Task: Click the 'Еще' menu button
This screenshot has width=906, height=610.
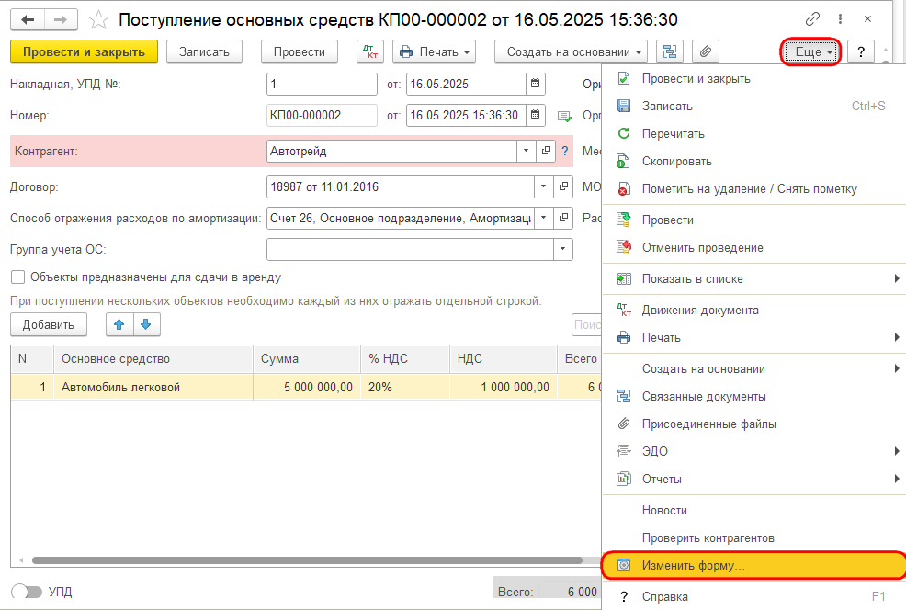Action: click(x=810, y=52)
